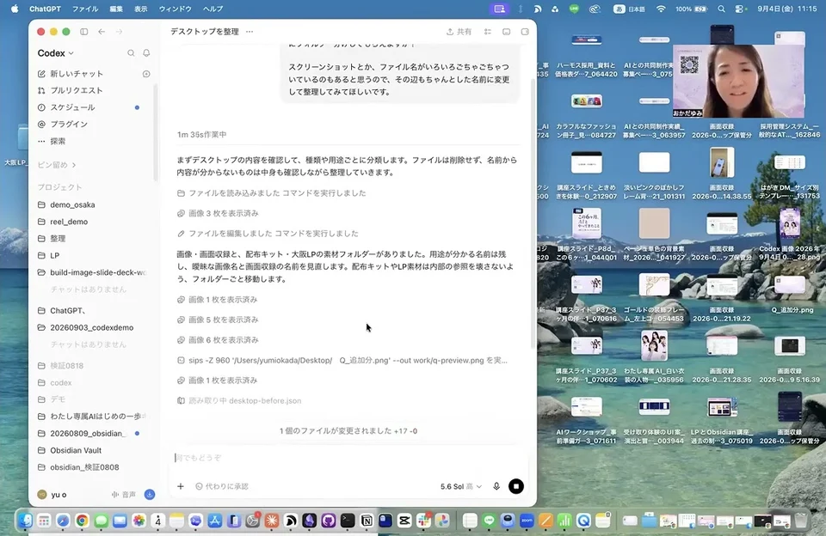Open the 整理 project folder
826x536 pixels.
pyautogui.click(x=58, y=238)
